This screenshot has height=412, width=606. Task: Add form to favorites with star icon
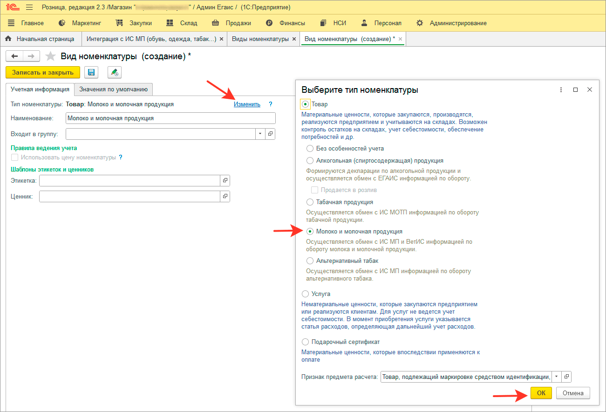click(x=50, y=56)
